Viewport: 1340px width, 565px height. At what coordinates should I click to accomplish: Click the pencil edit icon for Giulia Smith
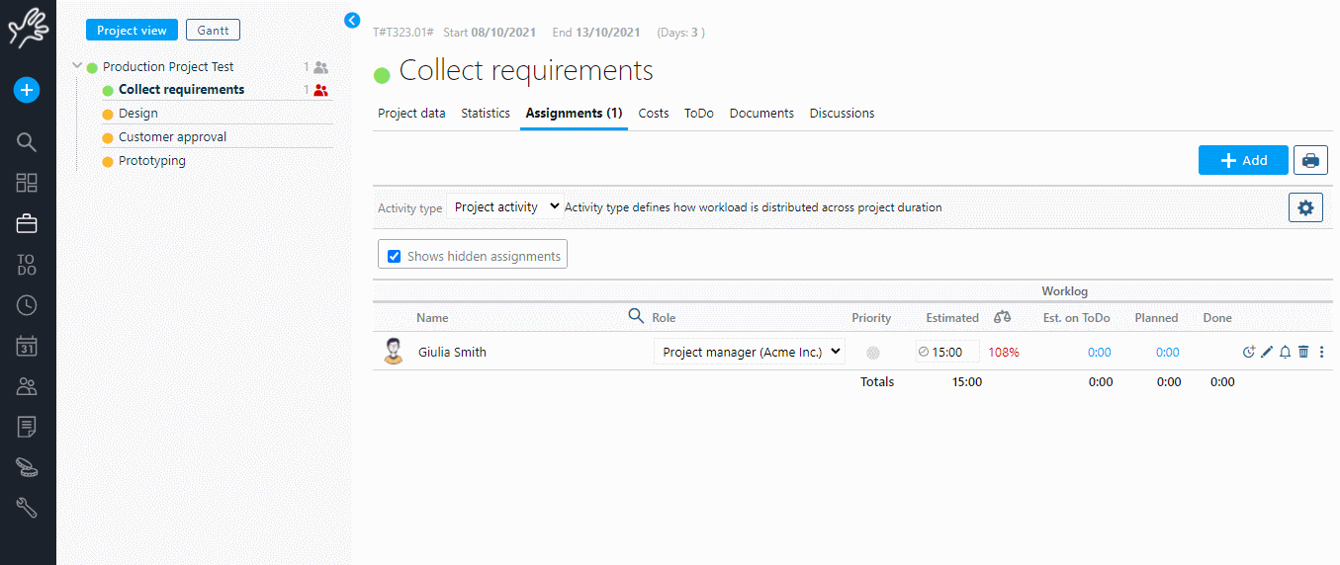[x=1267, y=353]
